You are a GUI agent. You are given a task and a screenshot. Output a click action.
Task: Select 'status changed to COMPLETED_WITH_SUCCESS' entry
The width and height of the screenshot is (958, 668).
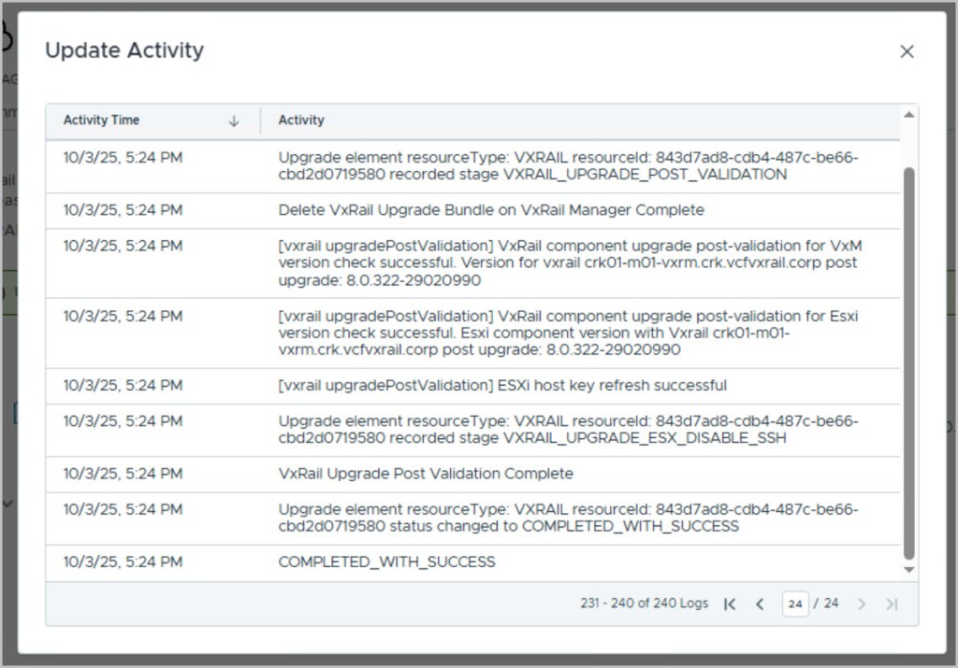coord(472,519)
